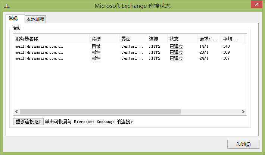265x155 pixels.
Task: Click the window system icon in title bar
Action: coord(7,6)
